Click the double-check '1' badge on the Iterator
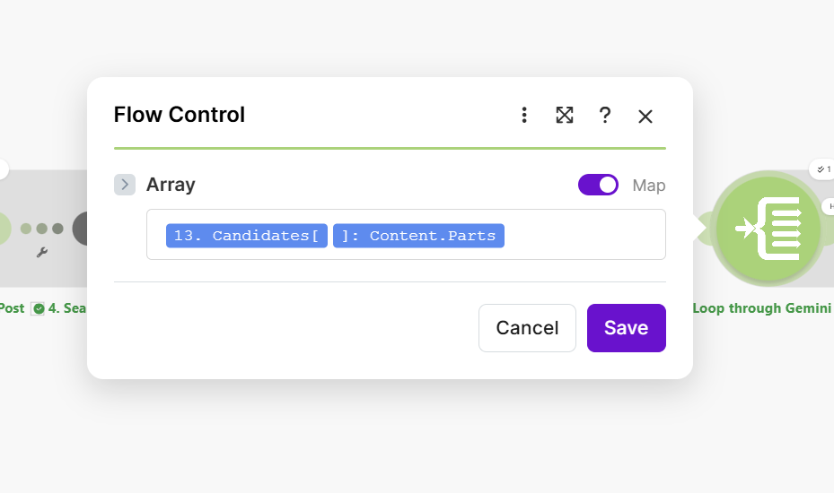Image resolution: width=834 pixels, height=493 pixels. click(823, 169)
